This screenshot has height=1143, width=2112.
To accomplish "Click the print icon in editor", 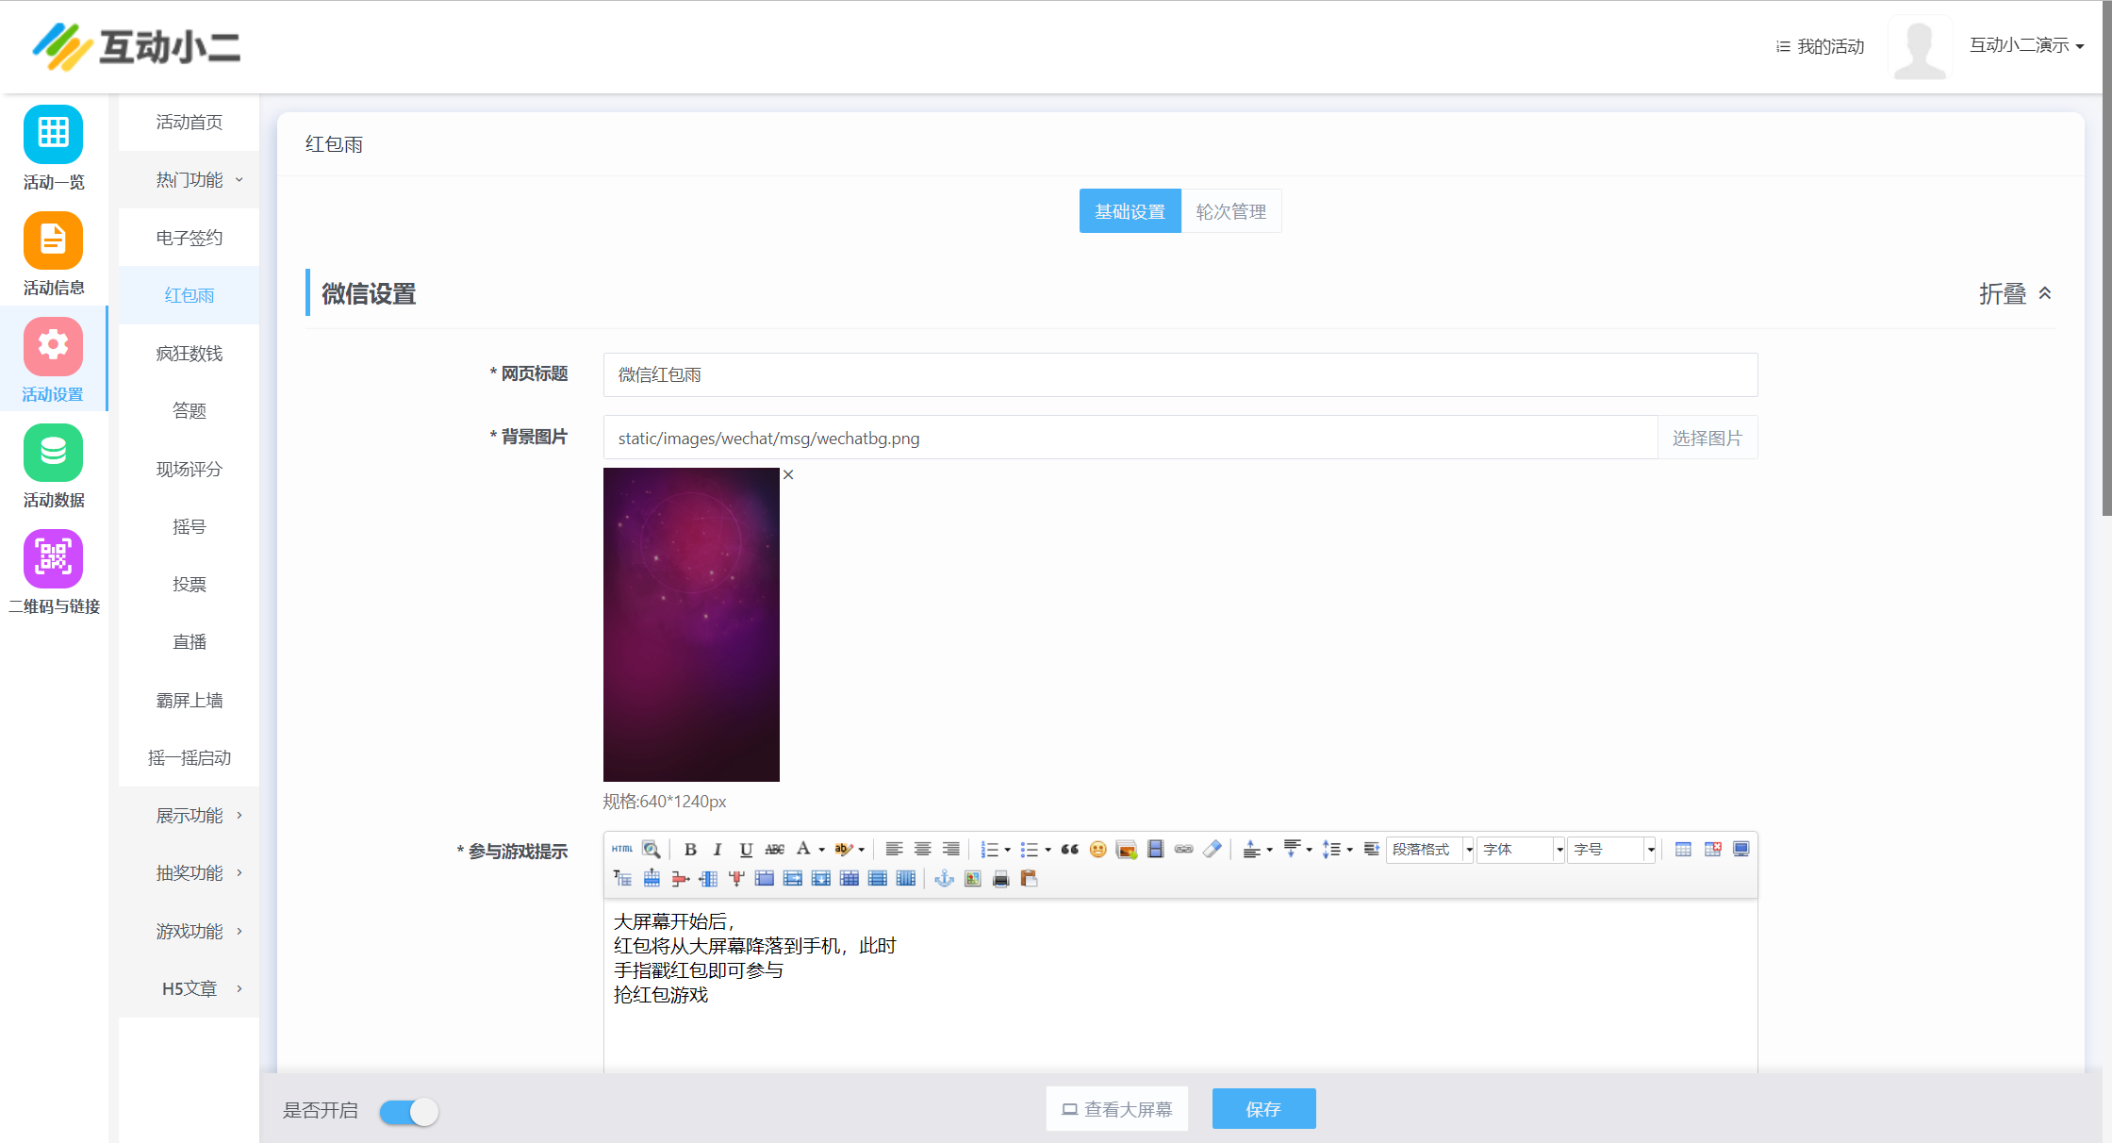I will (x=1001, y=878).
